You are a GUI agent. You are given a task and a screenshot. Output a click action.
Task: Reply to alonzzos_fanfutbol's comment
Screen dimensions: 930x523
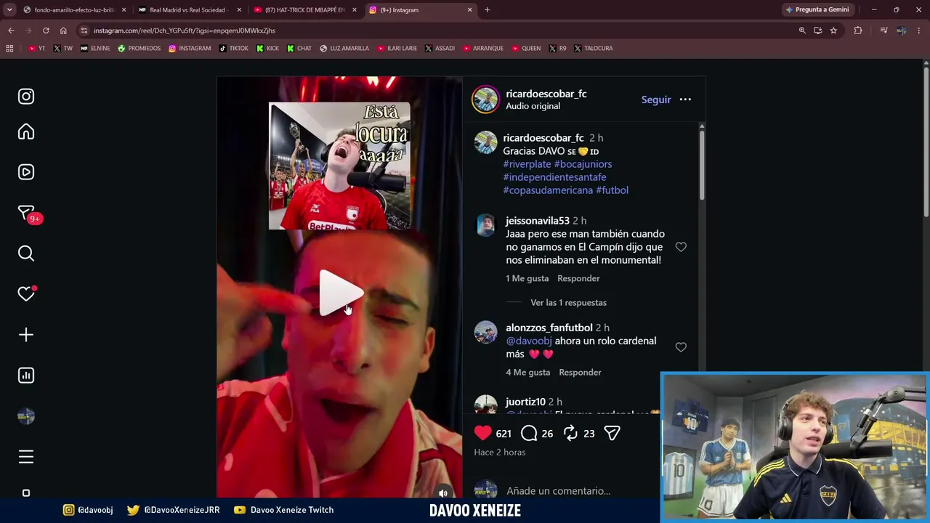coord(580,372)
